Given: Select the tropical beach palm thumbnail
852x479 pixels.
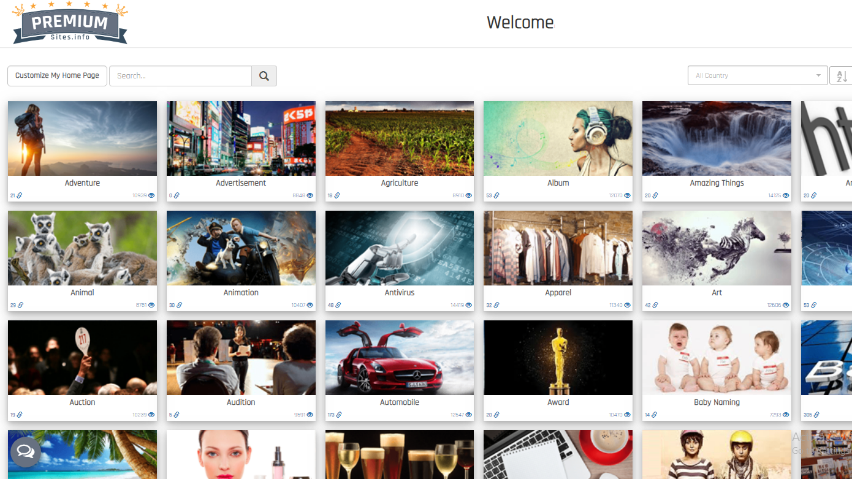Looking at the screenshot, I should click(82, 454).
